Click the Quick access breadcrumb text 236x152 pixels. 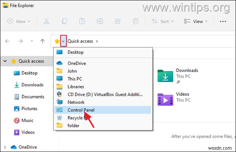coord(80,41)
